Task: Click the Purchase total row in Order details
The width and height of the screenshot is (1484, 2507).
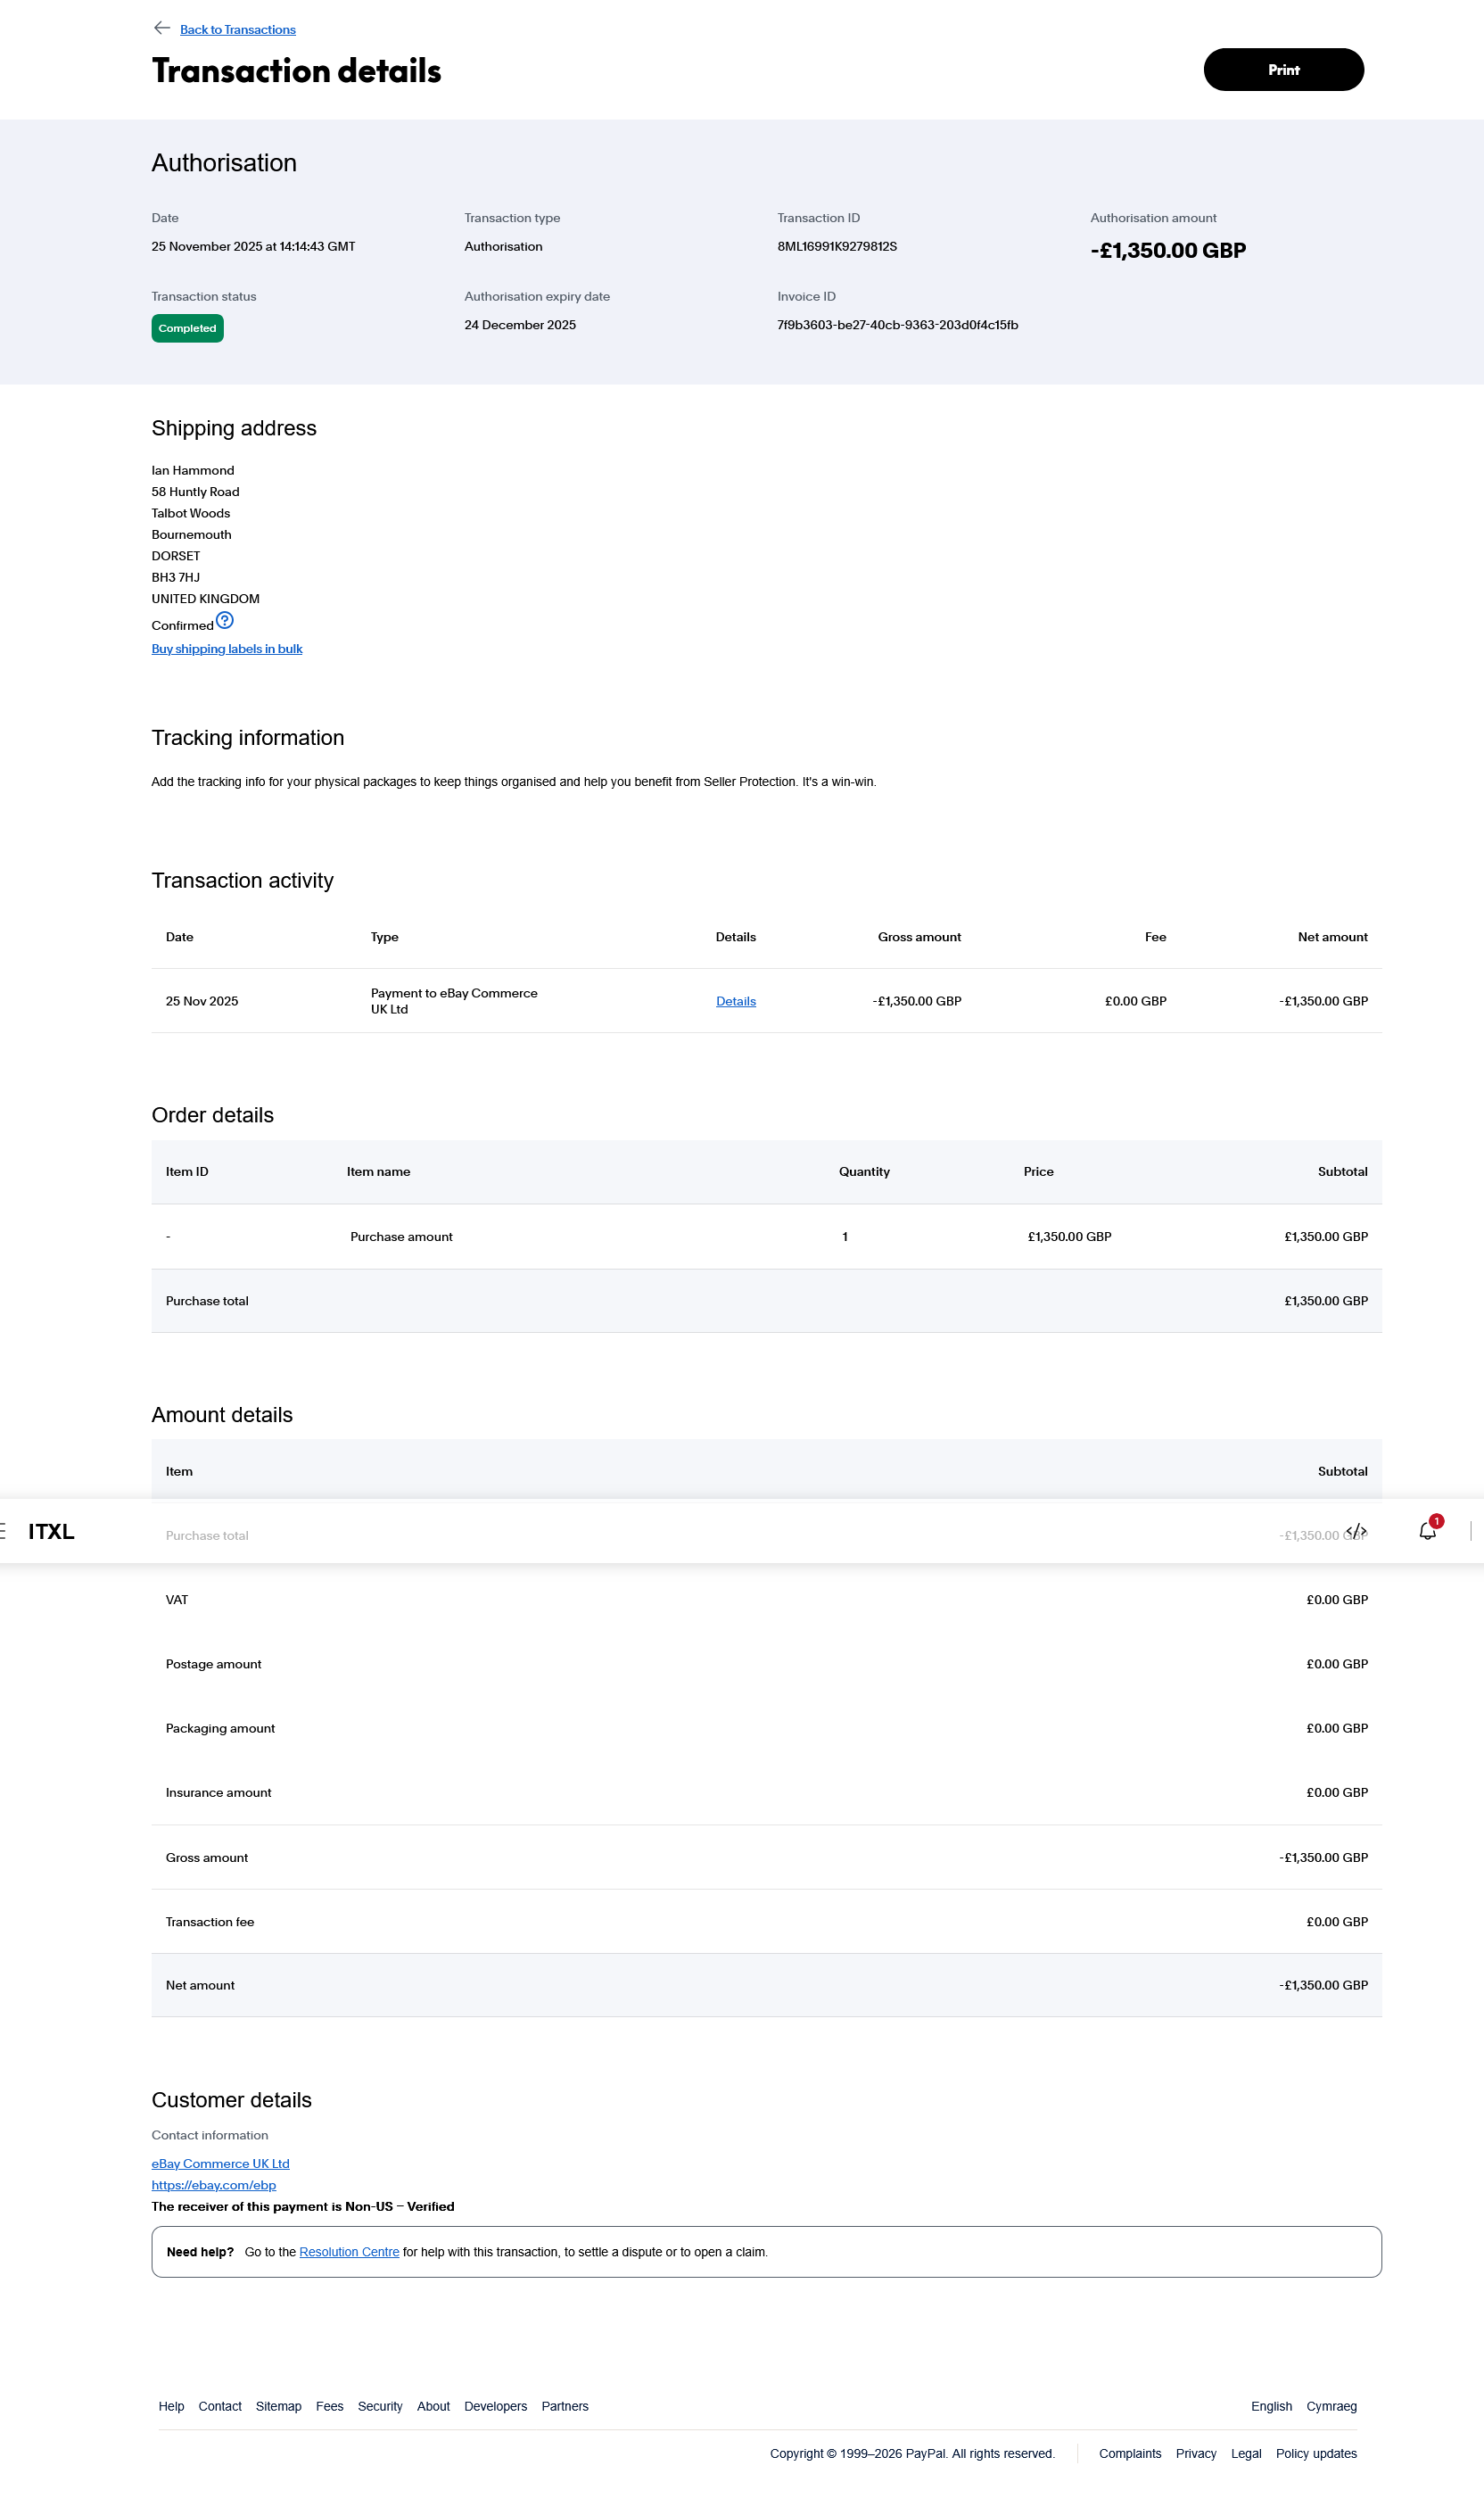Action: (x=767, y=1302)
